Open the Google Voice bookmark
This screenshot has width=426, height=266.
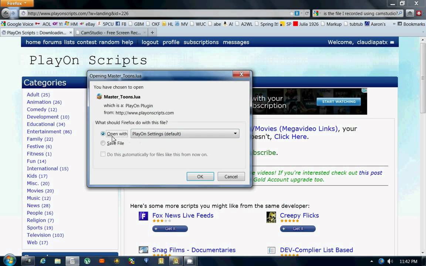(17, 24)
